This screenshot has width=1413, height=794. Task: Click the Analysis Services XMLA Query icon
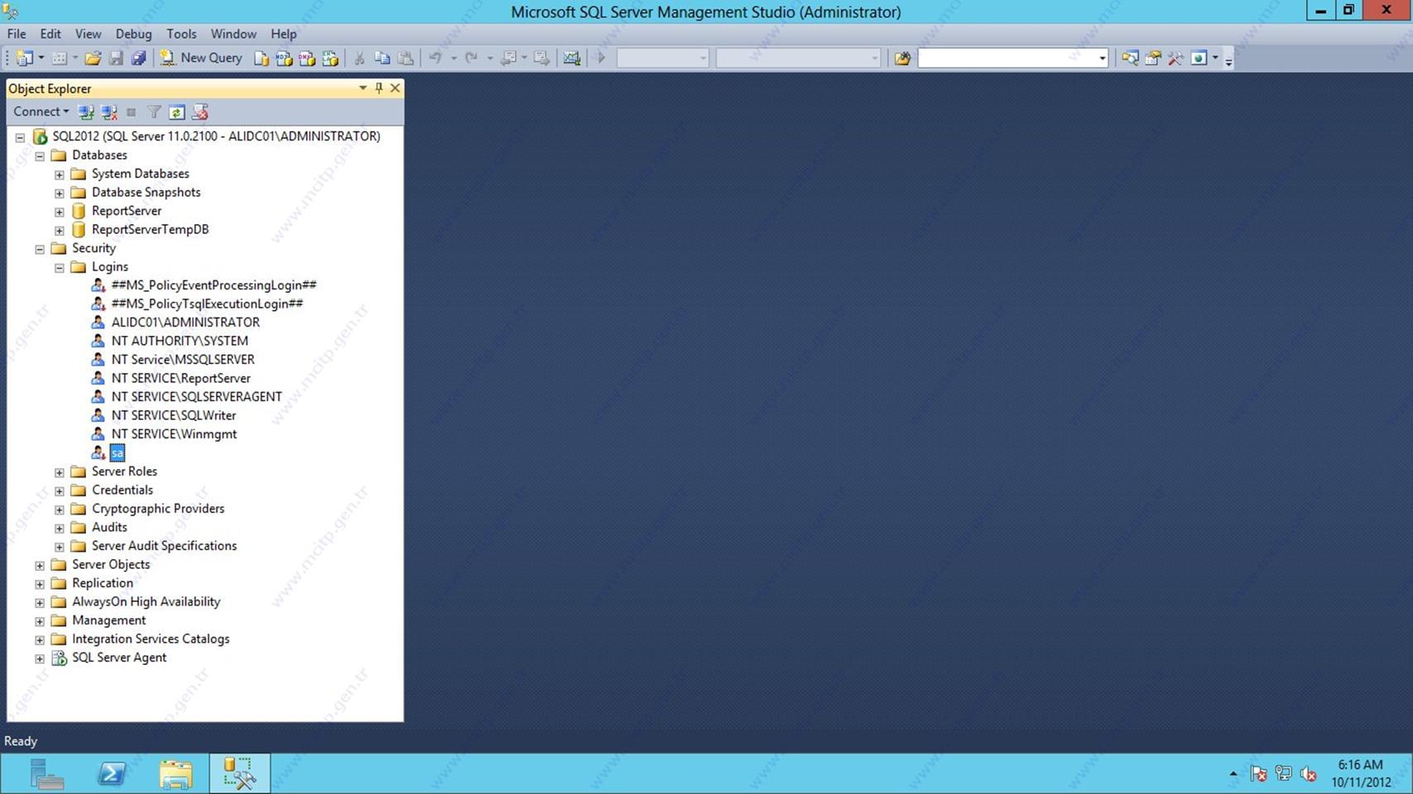coord(330,58)
